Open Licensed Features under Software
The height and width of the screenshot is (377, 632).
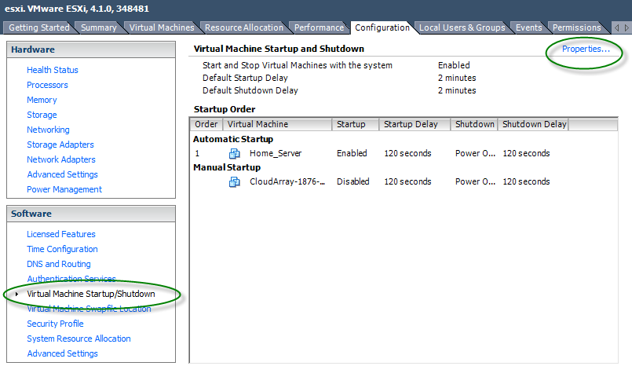pos(61,234)
